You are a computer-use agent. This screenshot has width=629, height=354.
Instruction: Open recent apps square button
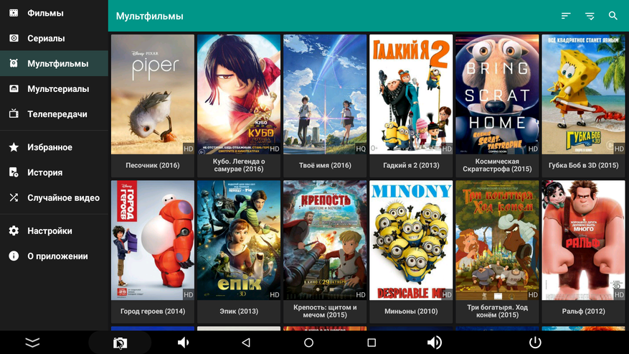point(372,343)
